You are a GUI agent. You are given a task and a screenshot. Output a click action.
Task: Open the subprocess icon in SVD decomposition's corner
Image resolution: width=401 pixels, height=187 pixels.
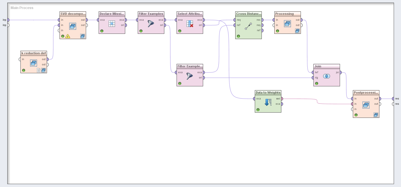tap(83, 36)
